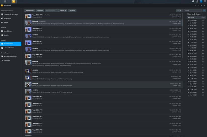Viewport: 207px width, 137px height.
Task: Select CC400W thumbnail at 14:30:58
Action: pyautogui.click(x=28, y=36)
